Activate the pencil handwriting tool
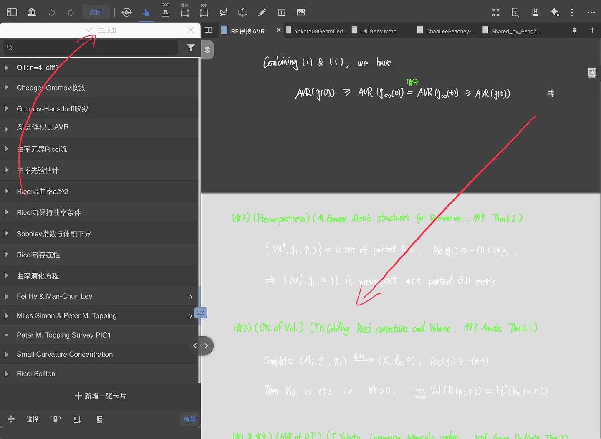The image size is (601, 439). click(262, 13)
